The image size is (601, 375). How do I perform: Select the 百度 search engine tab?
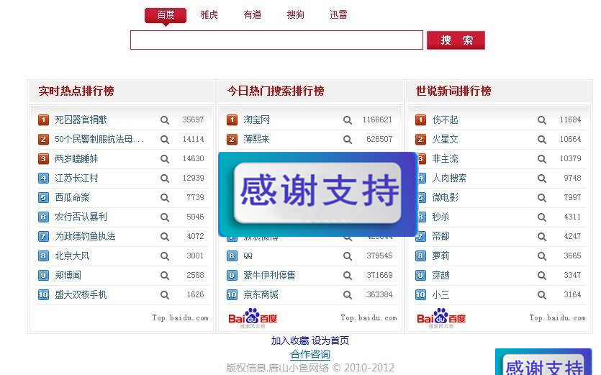click(166, 15)
